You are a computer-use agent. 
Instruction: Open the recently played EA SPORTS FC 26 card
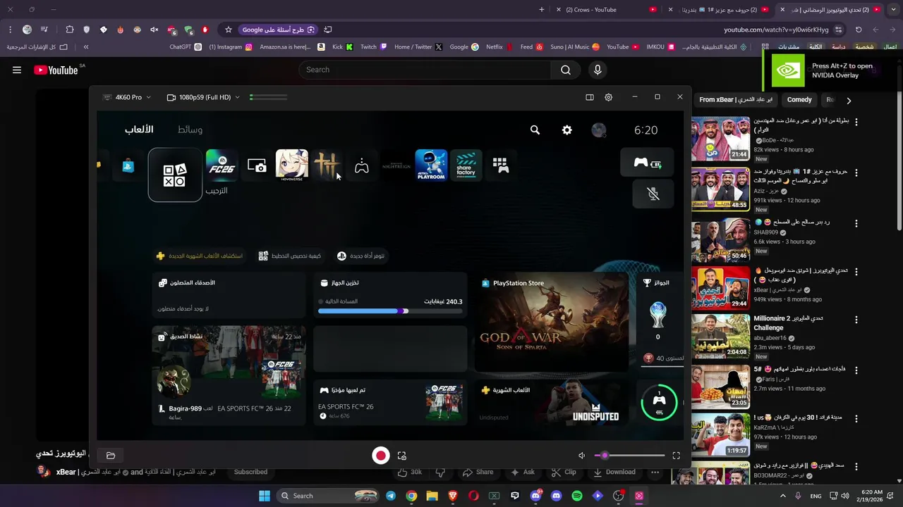[x=390, y=403]
